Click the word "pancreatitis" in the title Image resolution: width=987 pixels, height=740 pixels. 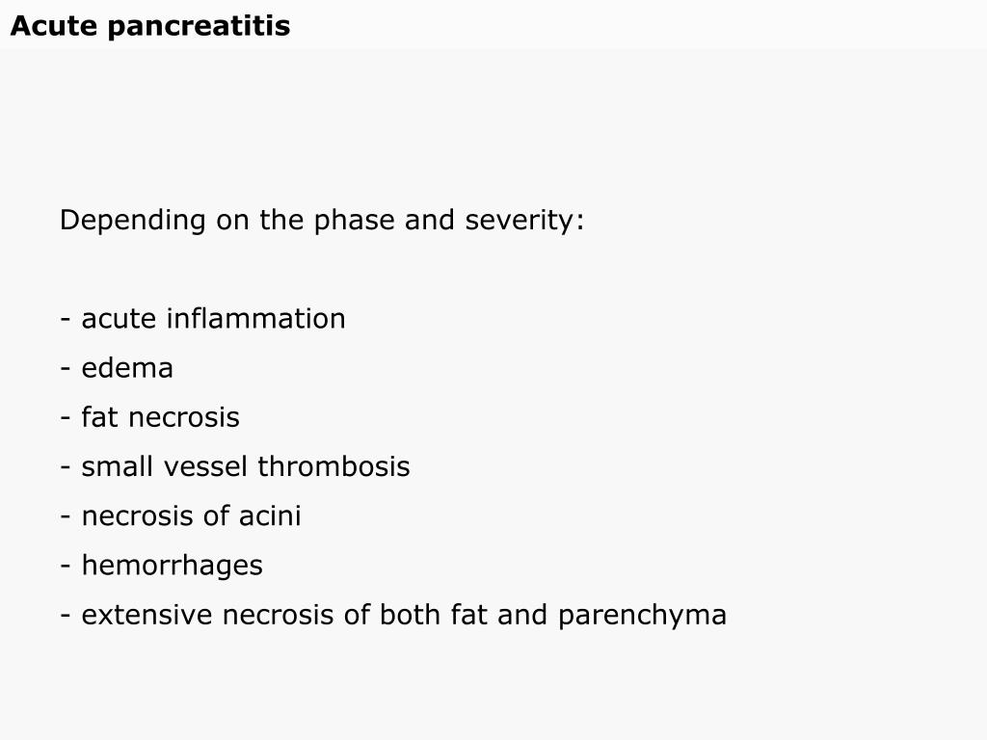[199, 27]
